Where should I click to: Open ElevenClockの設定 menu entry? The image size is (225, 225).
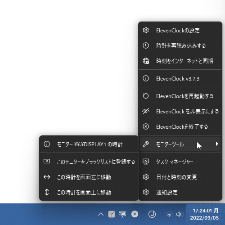pos(180,31)
